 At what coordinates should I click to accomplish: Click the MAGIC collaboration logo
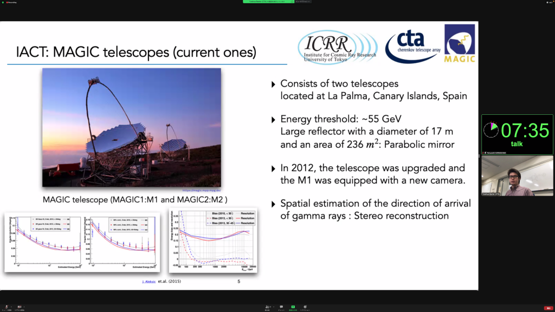pyautogui.click(x=460, y=43)
